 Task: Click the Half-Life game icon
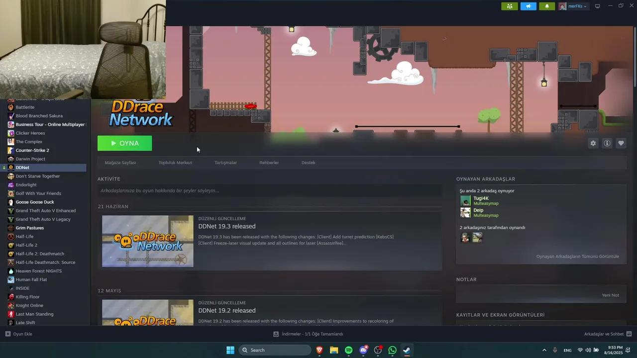coord(11,236)
